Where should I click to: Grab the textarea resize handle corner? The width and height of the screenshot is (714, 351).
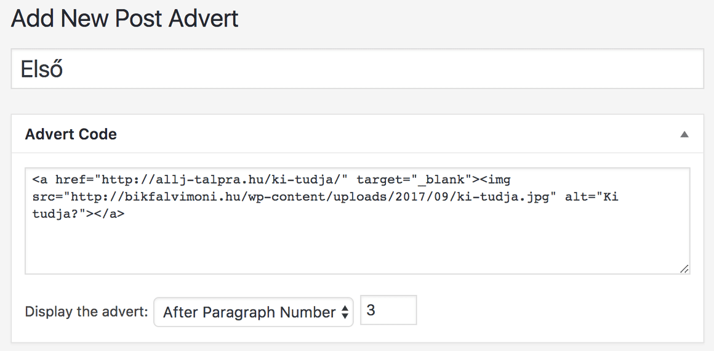pos(684,269)
